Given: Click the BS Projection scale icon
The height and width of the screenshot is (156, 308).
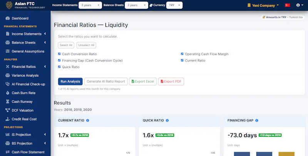Looking at the screenshot, I should point(8,143).
